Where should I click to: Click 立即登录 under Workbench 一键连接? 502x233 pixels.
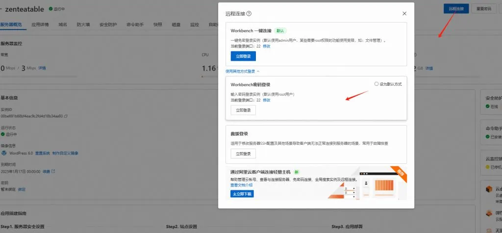pyautogui.click(x=243, y=56)
